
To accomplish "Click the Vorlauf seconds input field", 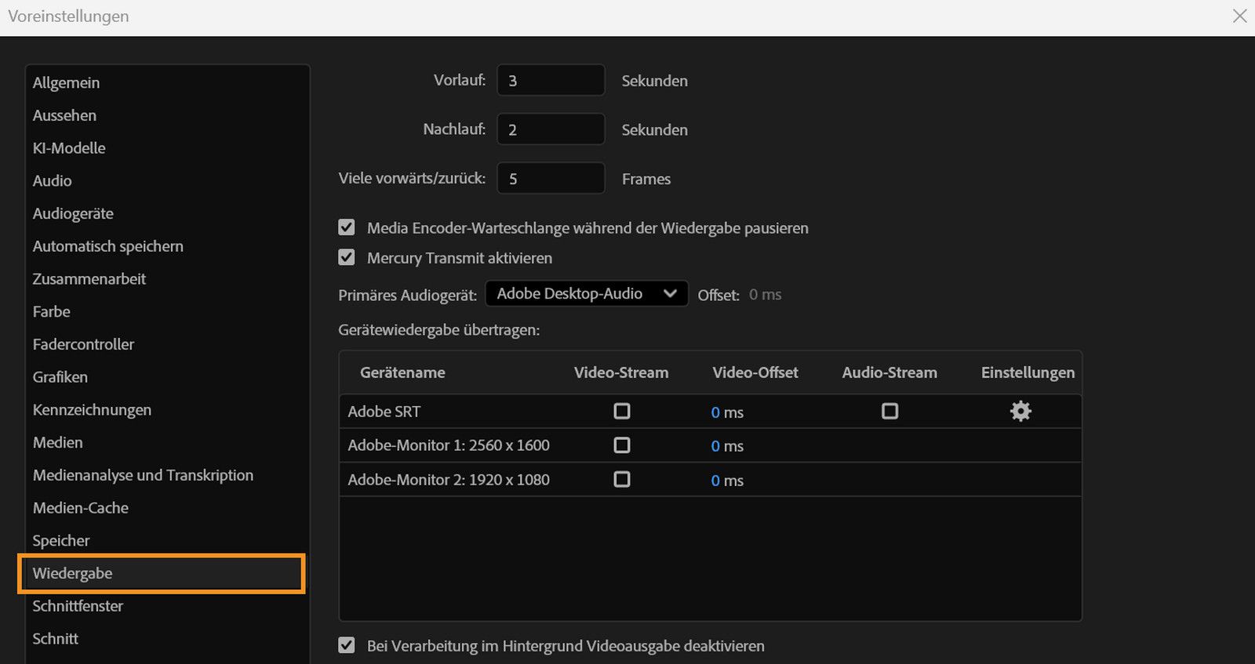I will (551, 81).
